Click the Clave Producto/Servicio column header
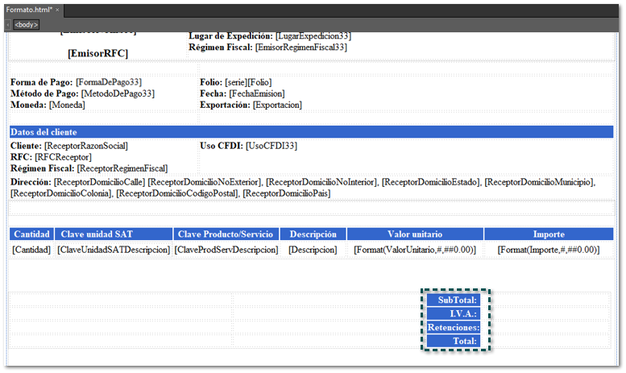626x373 pixels. (225, 234)
